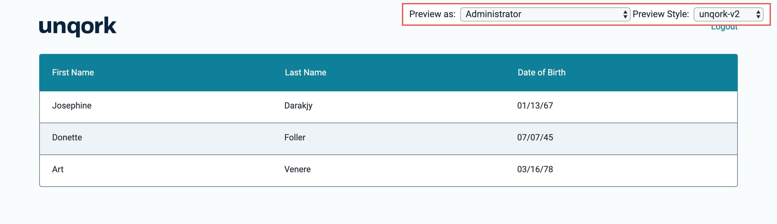777x224 pixels.
Task: Click the First Name column header
Action: (73, 72)
